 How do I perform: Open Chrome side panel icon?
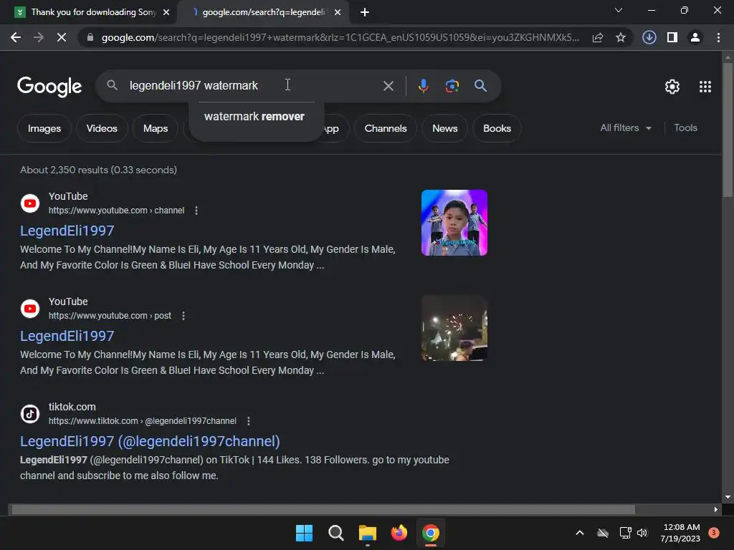click(672, 37)
